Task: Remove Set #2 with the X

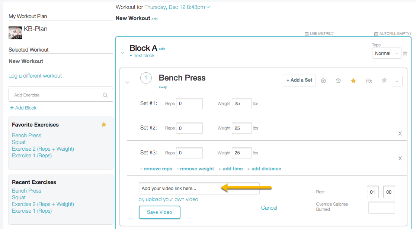Action: [400, 134]
